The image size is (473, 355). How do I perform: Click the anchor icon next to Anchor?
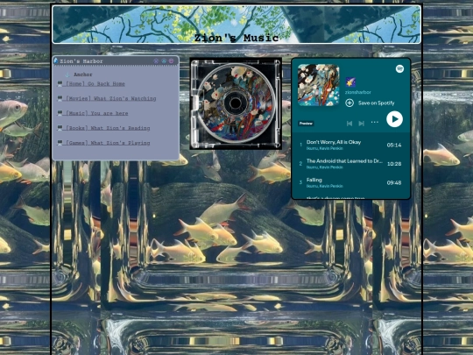[67, 75]
